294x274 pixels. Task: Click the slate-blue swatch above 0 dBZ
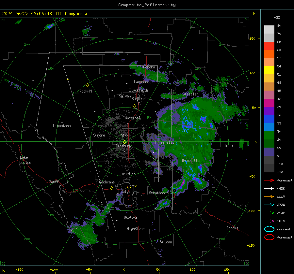269,152
